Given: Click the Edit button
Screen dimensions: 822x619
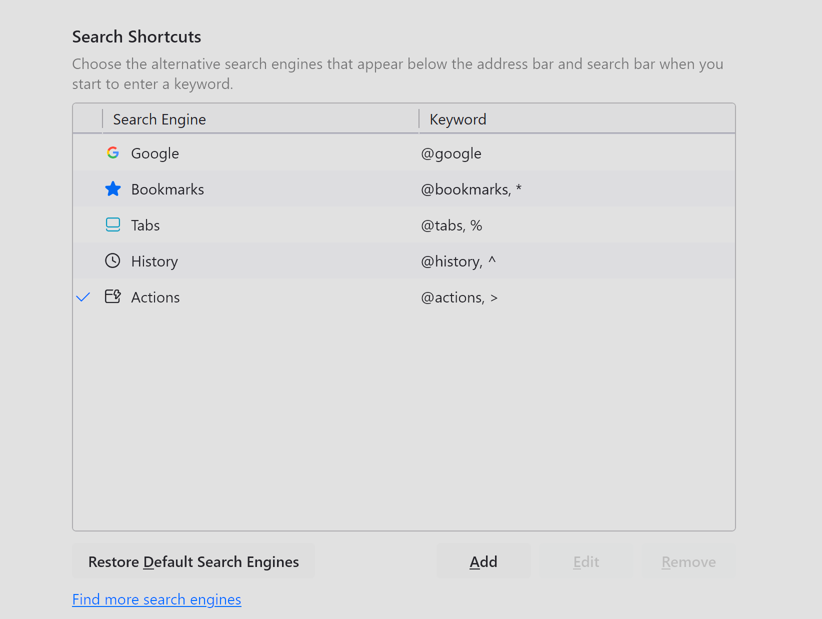Looking at the screenshot, I should point(586,562).
